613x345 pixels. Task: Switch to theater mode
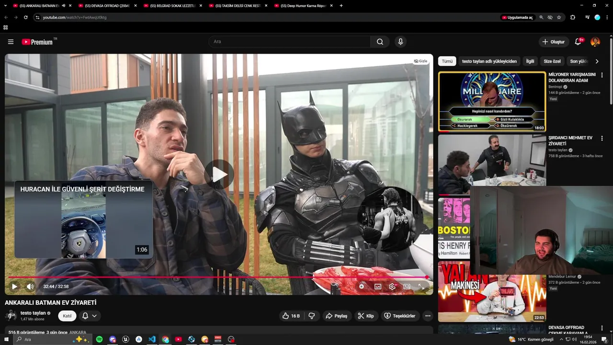[407, 287]
